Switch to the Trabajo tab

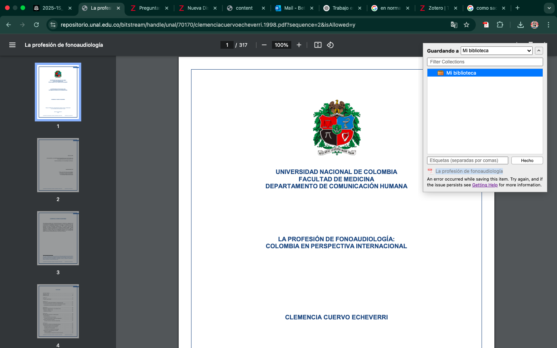coord(342,8)
